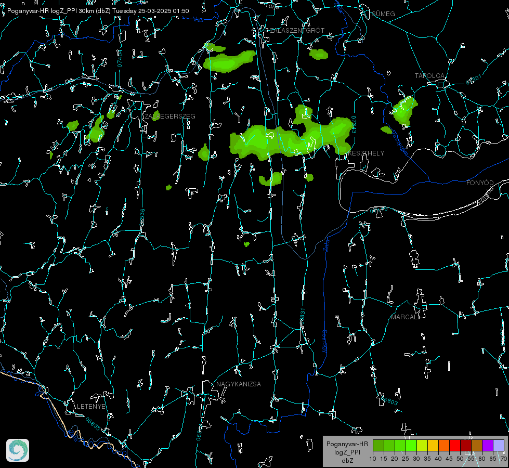Click the legend label Poganyvar-HR
The height and width of the screenshot is (468, 509).
click(x=347, y=444)
